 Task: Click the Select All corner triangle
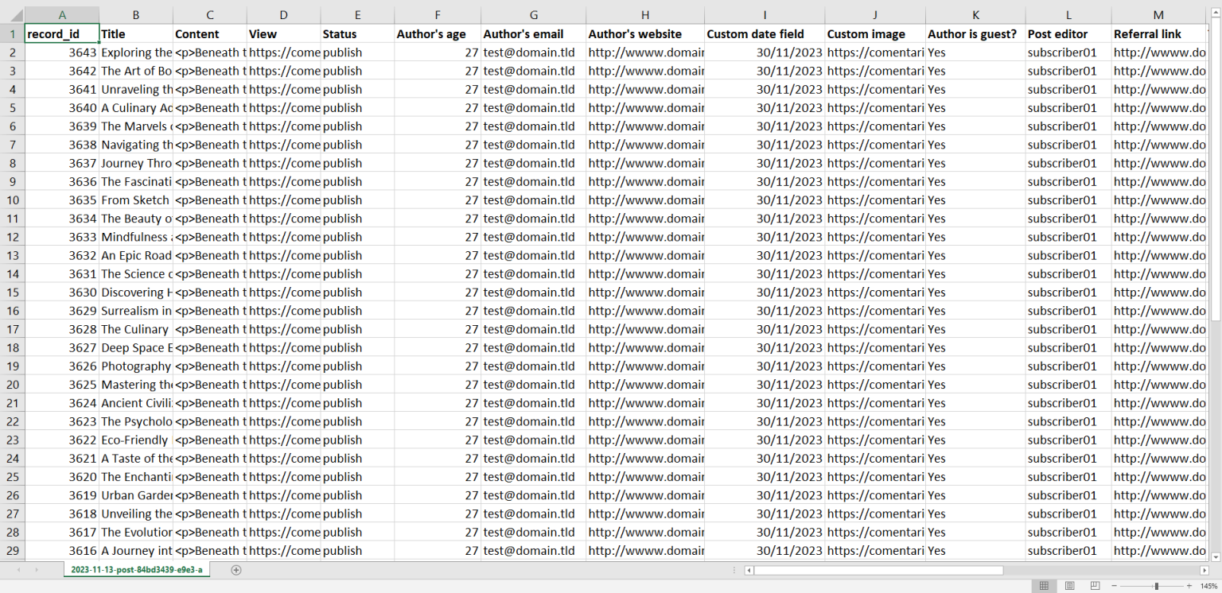(x=12, y=15)
